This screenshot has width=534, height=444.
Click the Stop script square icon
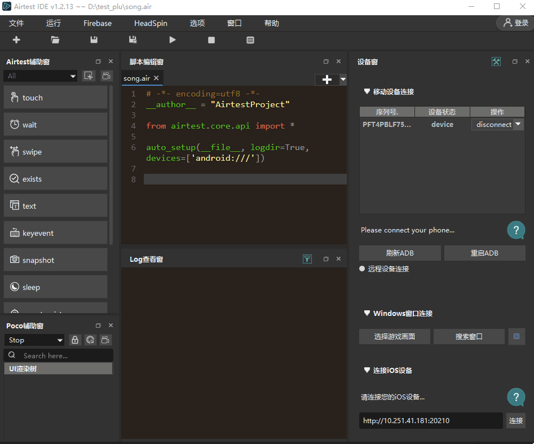[211, 40]
